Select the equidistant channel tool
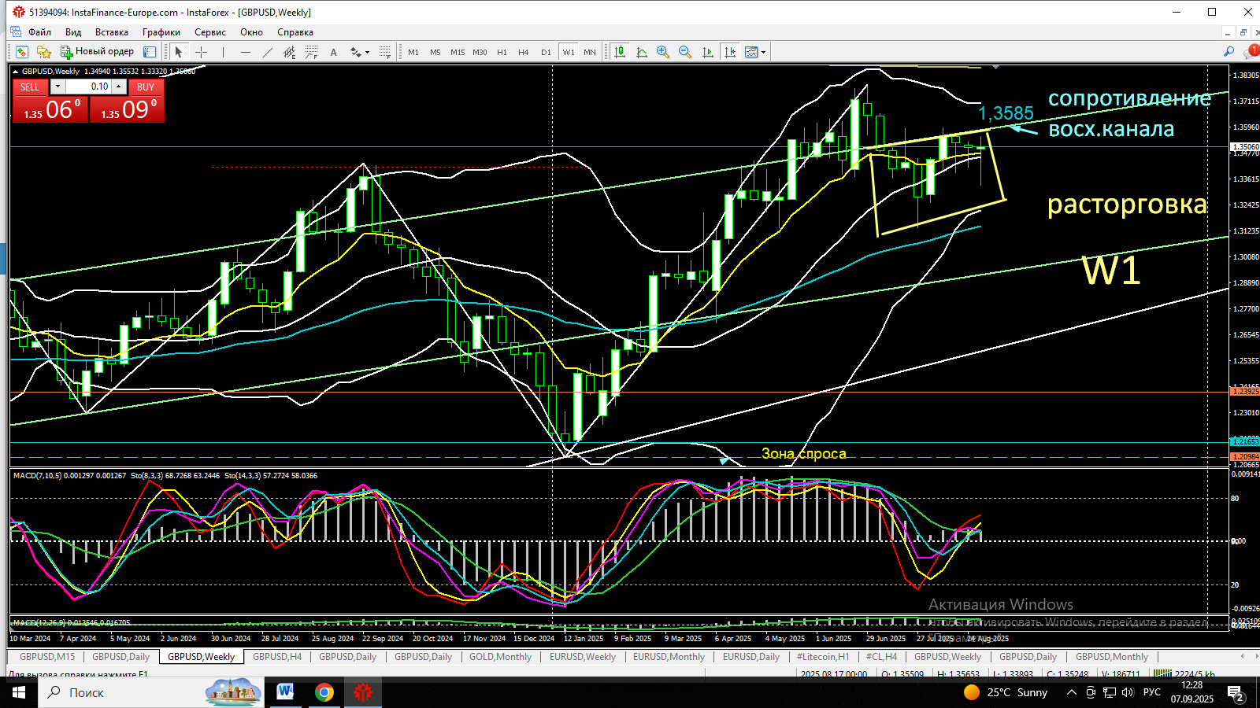This screenshot has width=1260, height=708. (290, 52)
